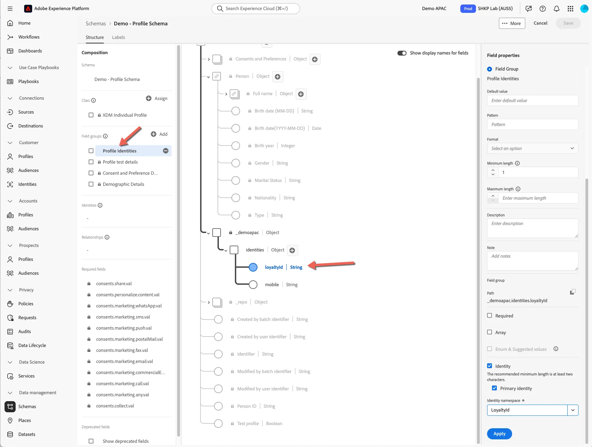Viewport: 592px width, 447px height.
Task: Click Add field group button
Action: (x=159, y=134)
